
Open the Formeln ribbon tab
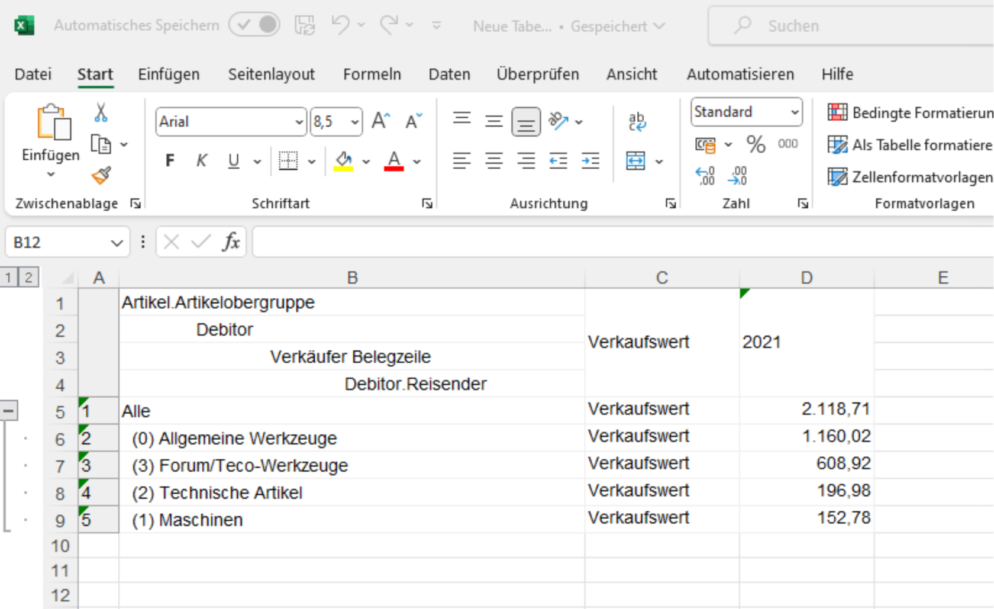[372, 75]
